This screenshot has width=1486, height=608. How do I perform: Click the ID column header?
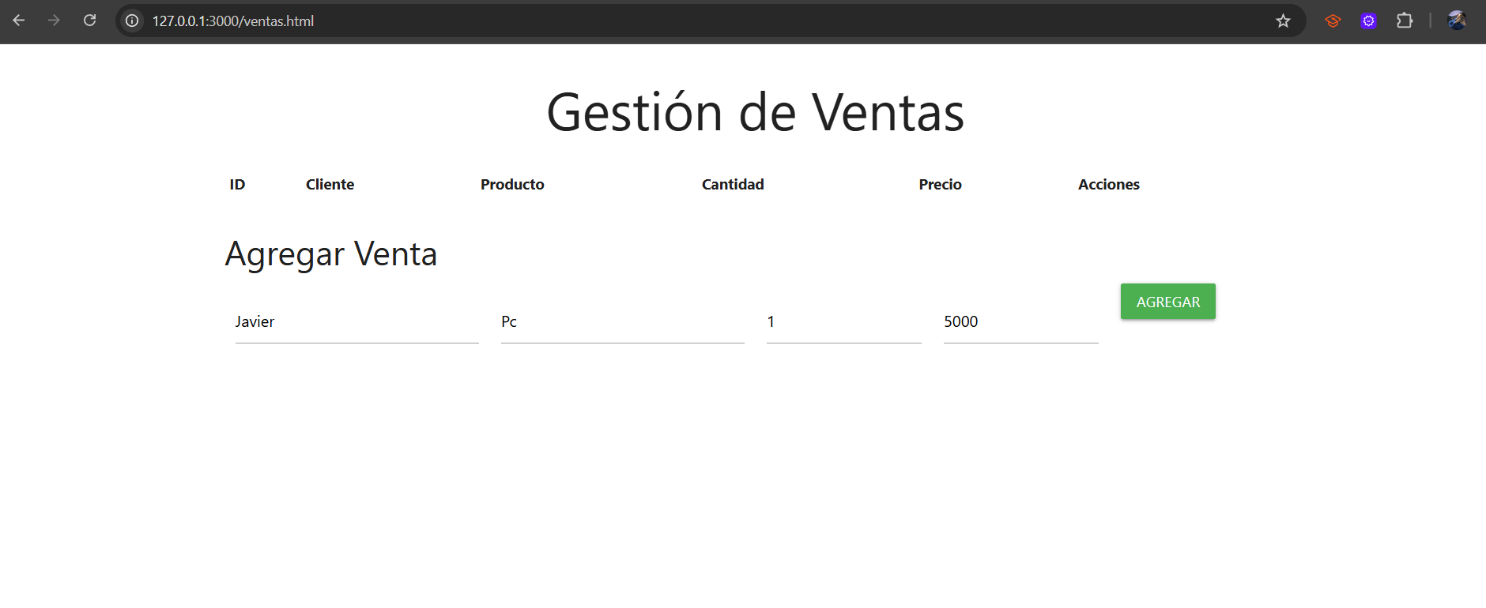coord(237,184)
